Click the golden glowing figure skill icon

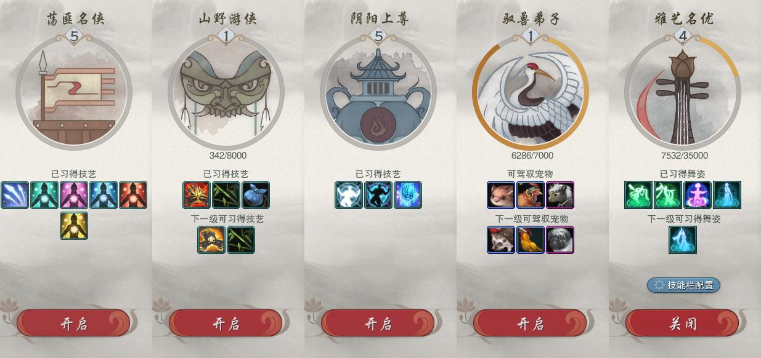[74, 225]
